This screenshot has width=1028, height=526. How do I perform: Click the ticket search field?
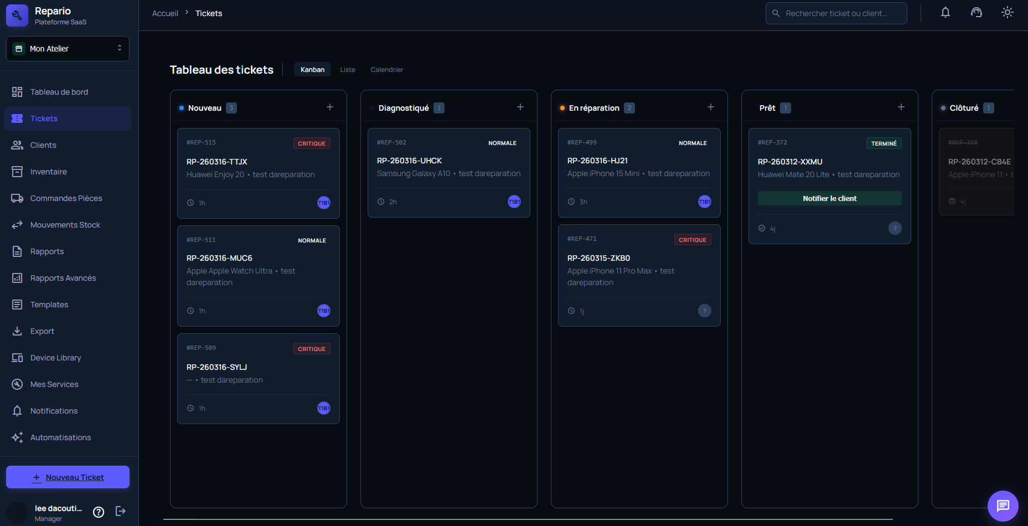836,13
